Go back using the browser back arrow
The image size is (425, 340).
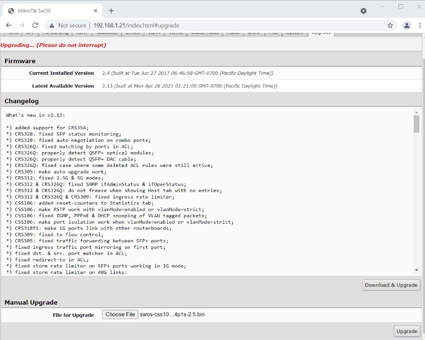point(9,25)
